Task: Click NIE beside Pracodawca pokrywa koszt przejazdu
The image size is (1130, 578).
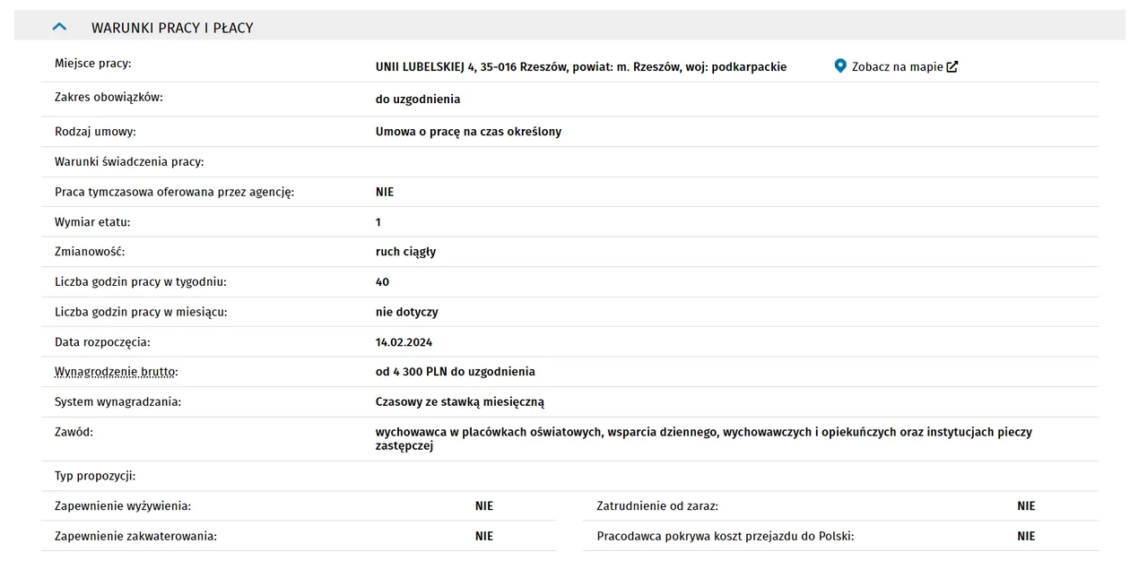Action: (x=1026, y=536)
